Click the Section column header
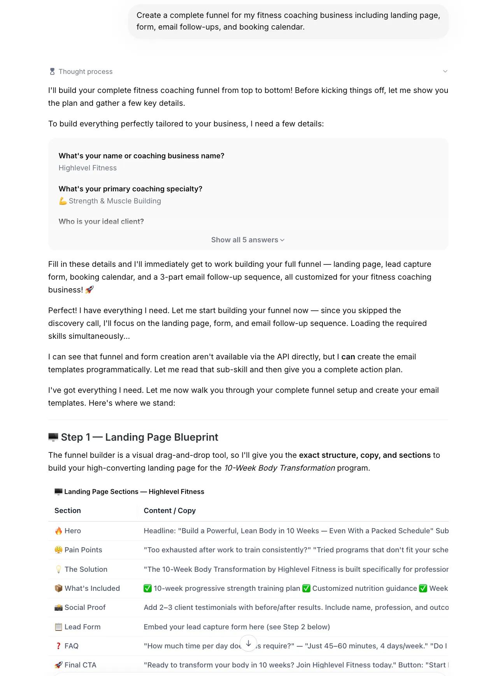Viewport: 498px width, 676px height. [x=68, y=511]
